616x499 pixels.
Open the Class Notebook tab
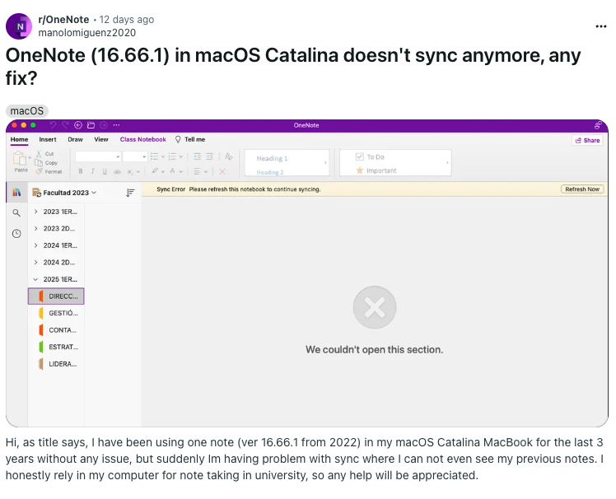[x=143, y=139]
